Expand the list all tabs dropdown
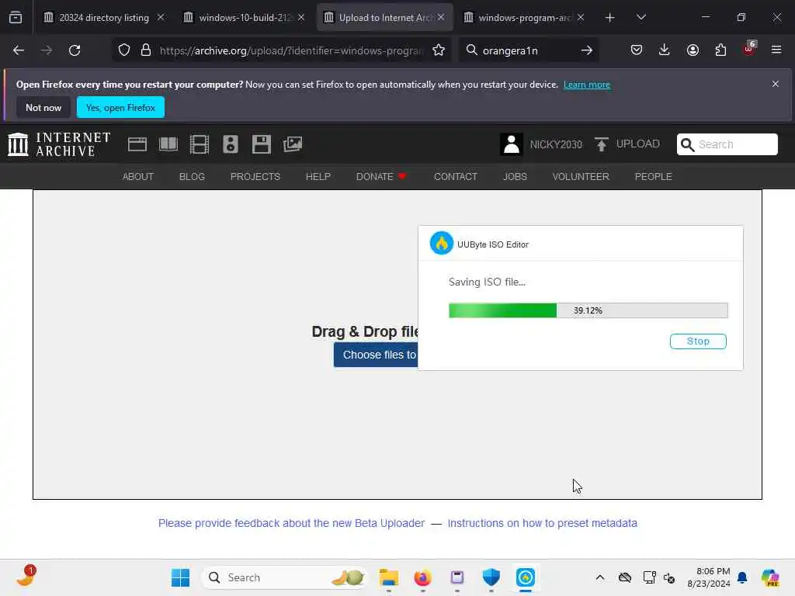 coord(641,17)
